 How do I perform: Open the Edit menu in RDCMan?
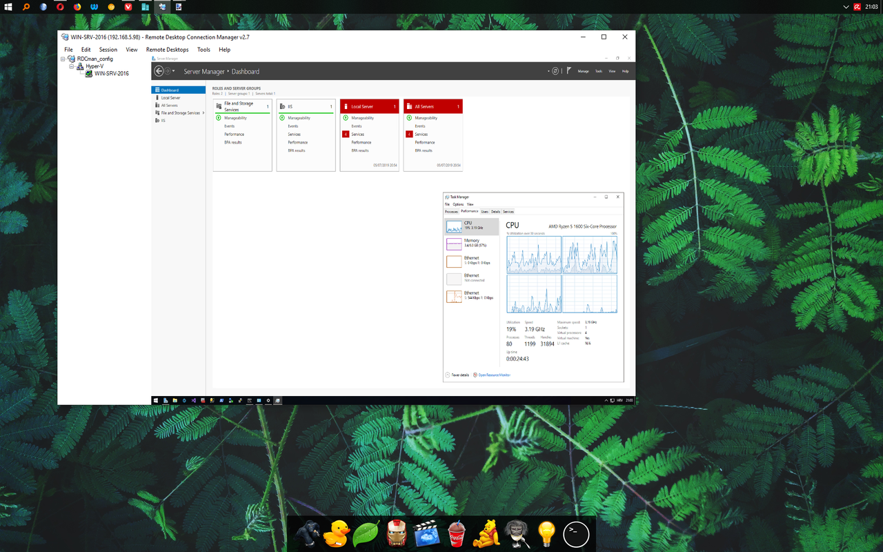[86, 50]
